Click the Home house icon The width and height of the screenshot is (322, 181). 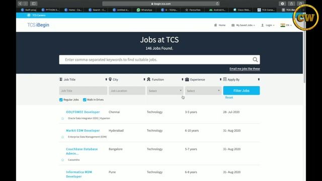pyautogui.click(x=215, y=25)
